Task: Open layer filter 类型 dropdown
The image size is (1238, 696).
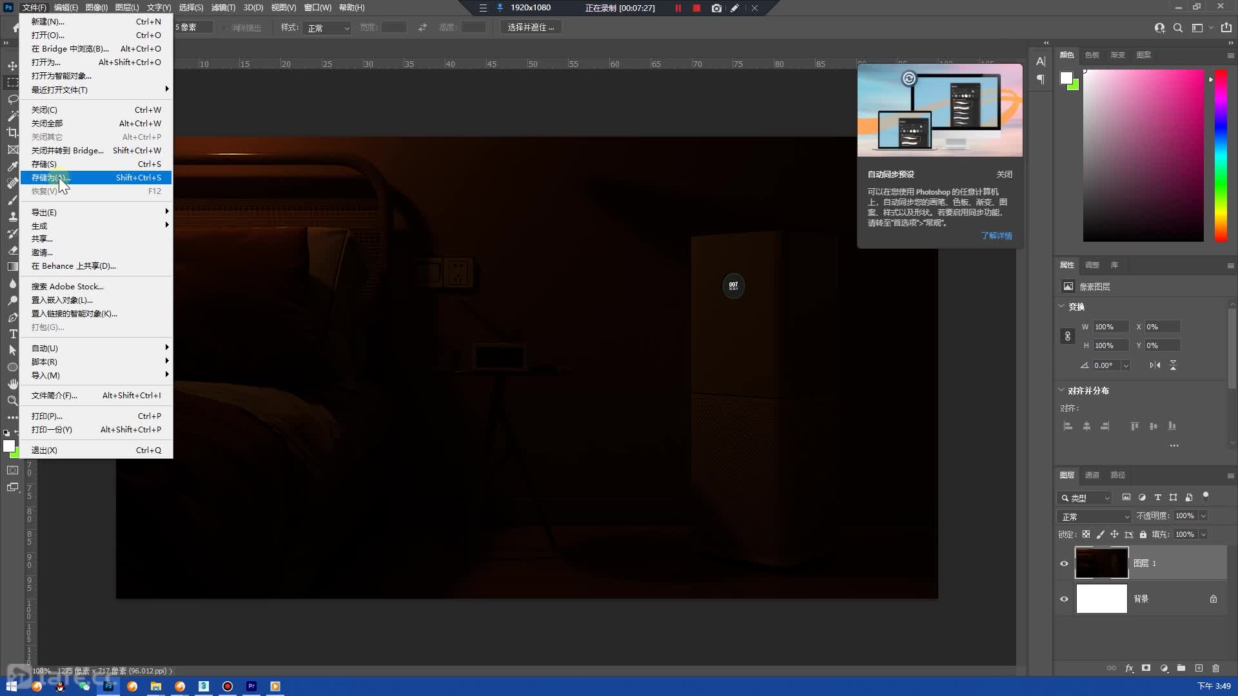Action: (x=1085, y=498)
